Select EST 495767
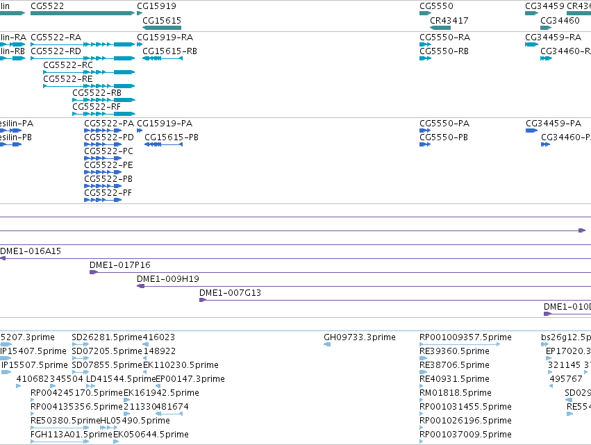Viewport: 591px width, 445px height. (x=551, y=386)
